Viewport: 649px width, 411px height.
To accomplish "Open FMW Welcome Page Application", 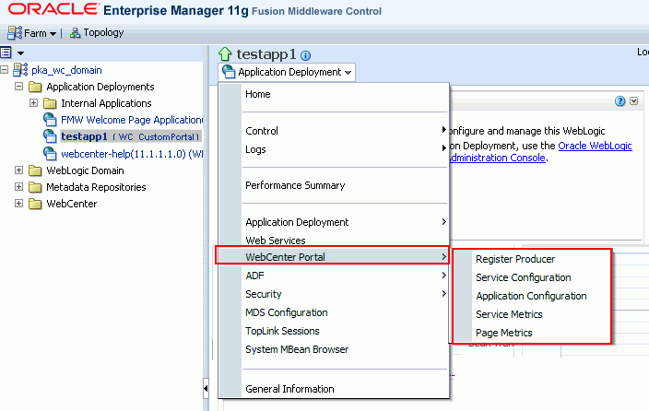I will coord(132,120).
